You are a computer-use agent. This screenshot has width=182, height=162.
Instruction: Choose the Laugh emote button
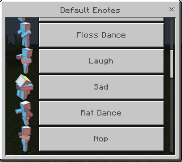[101, 61]
